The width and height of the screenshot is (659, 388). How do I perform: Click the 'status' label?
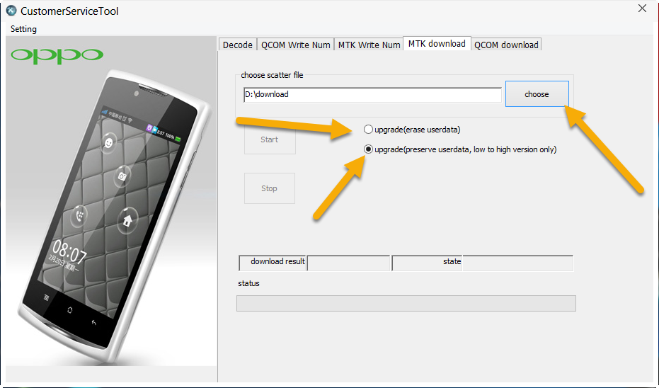click(x=249, y=283)
